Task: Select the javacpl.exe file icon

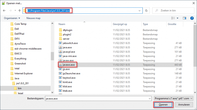Action: 61,52
